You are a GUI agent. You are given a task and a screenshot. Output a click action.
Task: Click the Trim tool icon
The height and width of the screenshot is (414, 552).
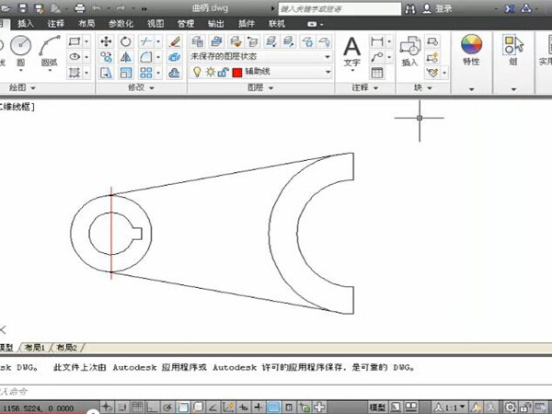pos(147,41)
